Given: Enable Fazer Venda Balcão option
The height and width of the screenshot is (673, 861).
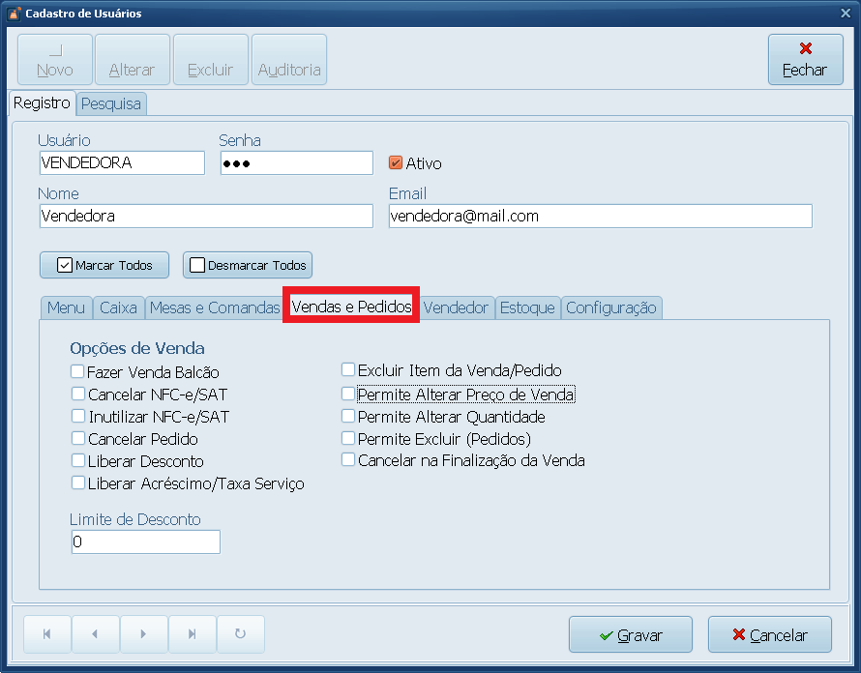Looking at the screenshot, I should [78, 371].
